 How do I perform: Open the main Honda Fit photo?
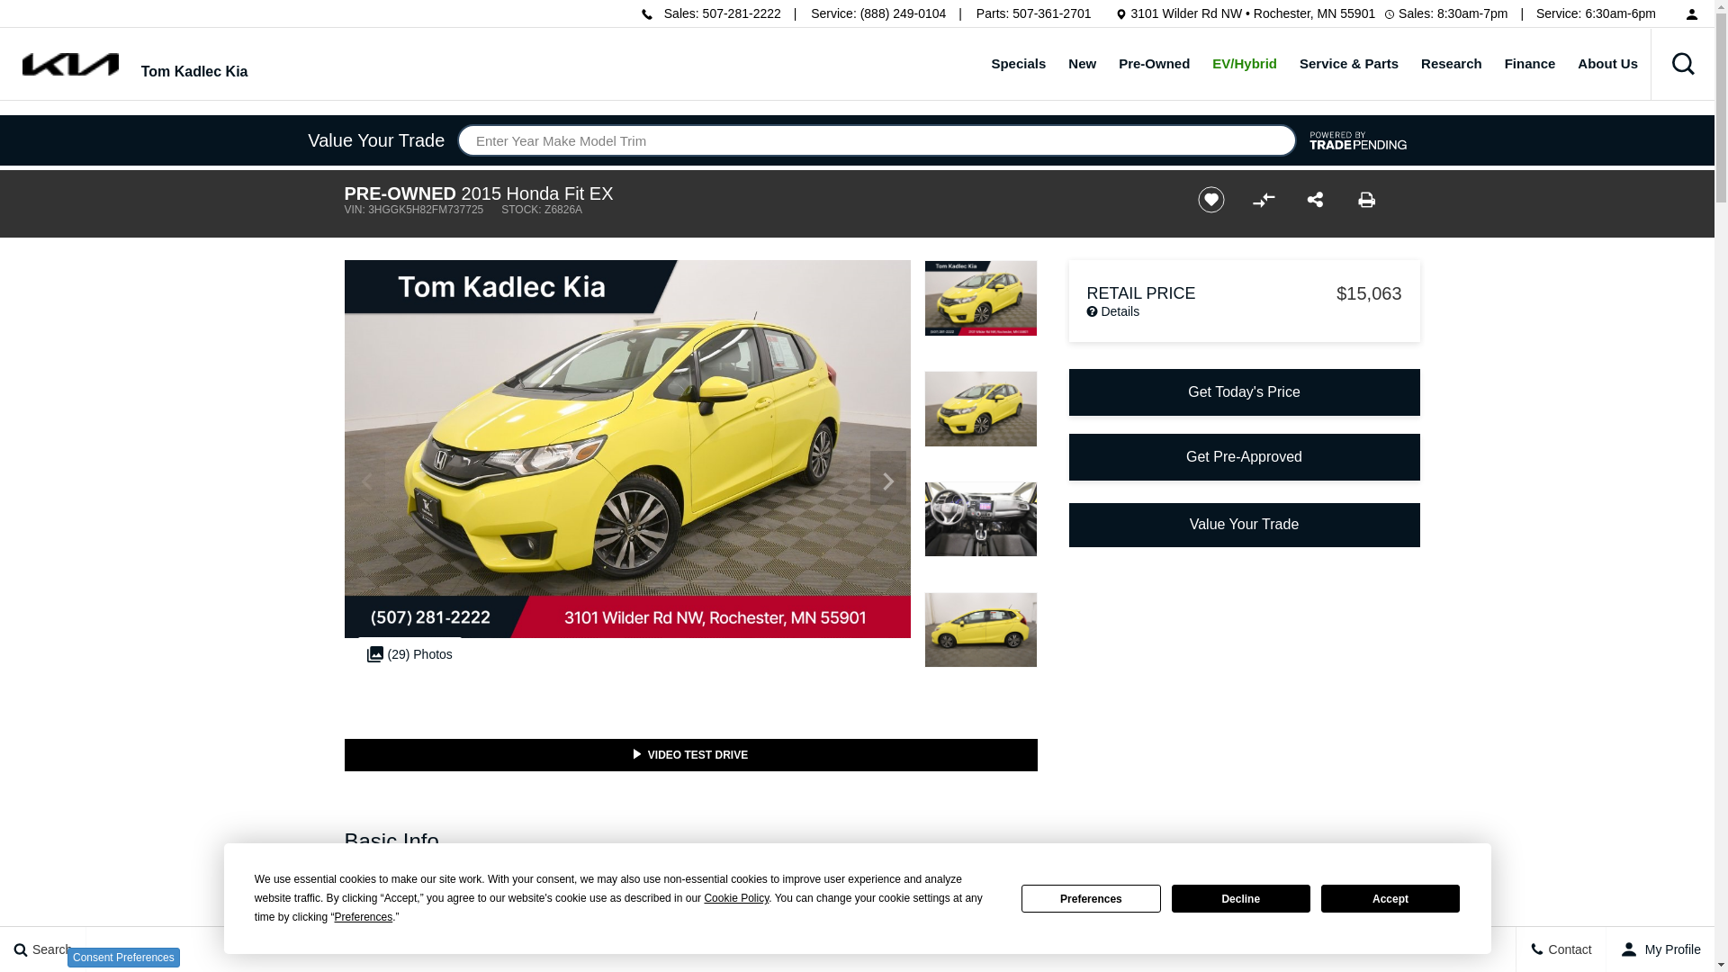click(627, 449)
